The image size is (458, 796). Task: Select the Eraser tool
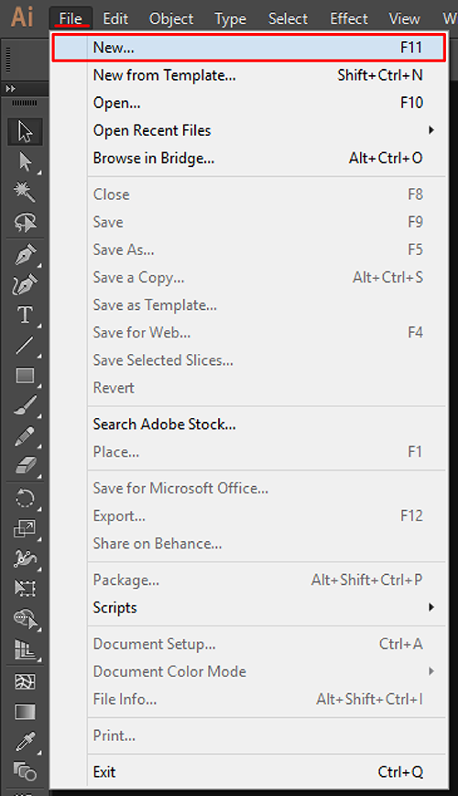[25, 466]
